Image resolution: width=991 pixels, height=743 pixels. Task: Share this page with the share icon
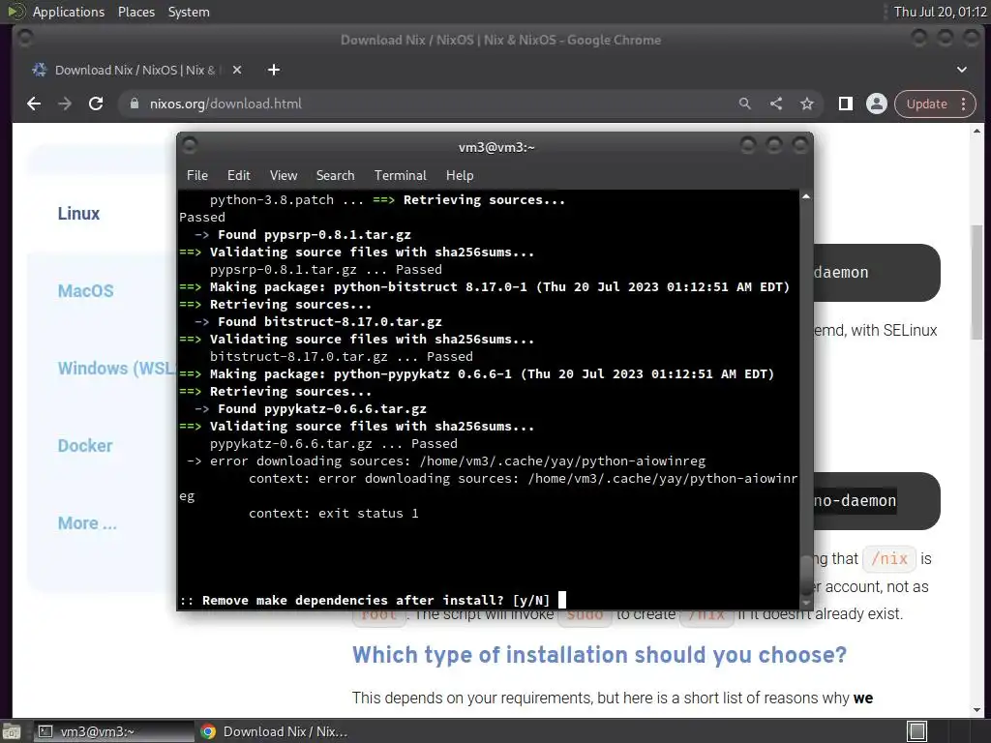coord(776,104)
